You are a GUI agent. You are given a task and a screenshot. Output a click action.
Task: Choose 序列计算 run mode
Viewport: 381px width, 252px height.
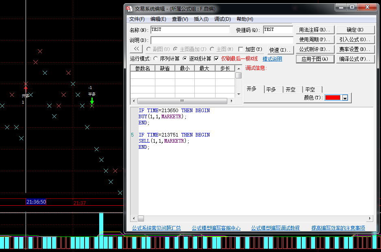[x=156, y=59]
